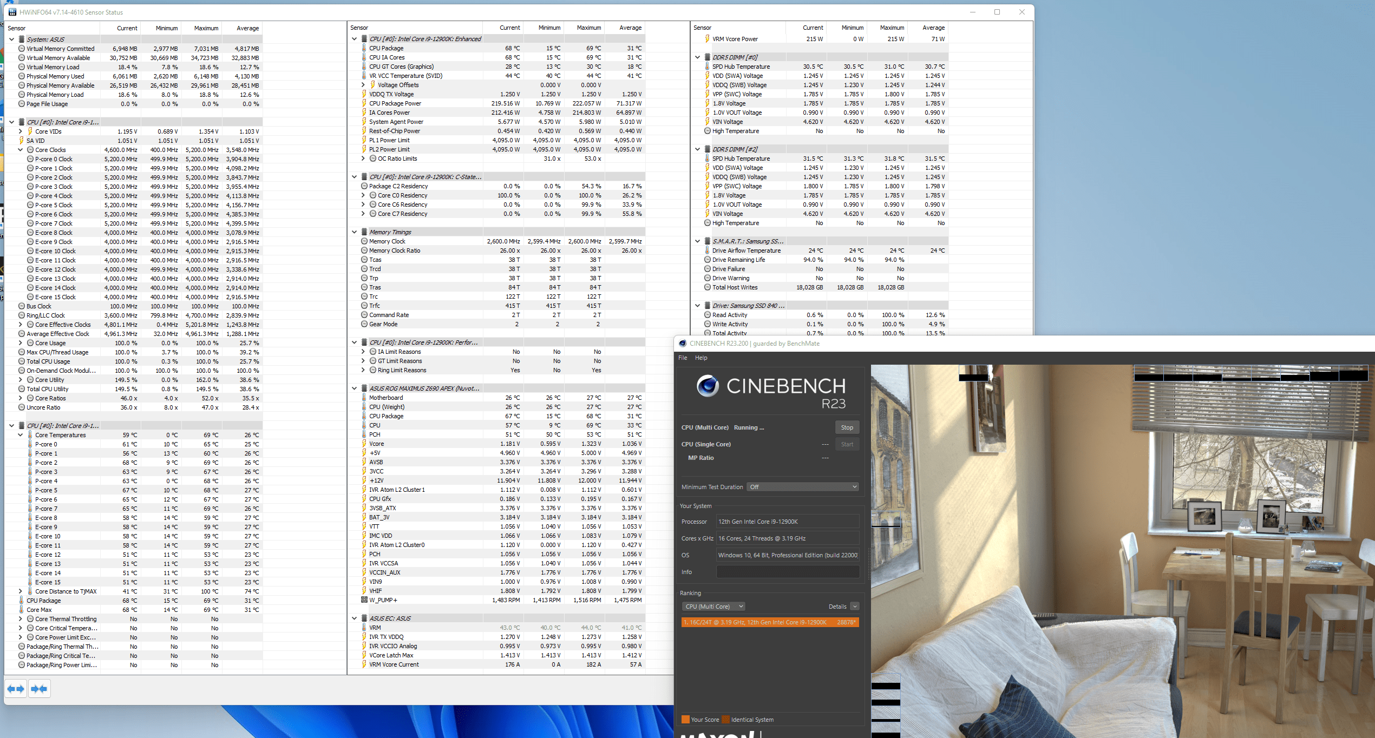The height and width of the screenshot is (738, 1375).
Task: Click the HWiNFO64 title bar app icon
Action: pyautogui.click(x=12, y=12)
